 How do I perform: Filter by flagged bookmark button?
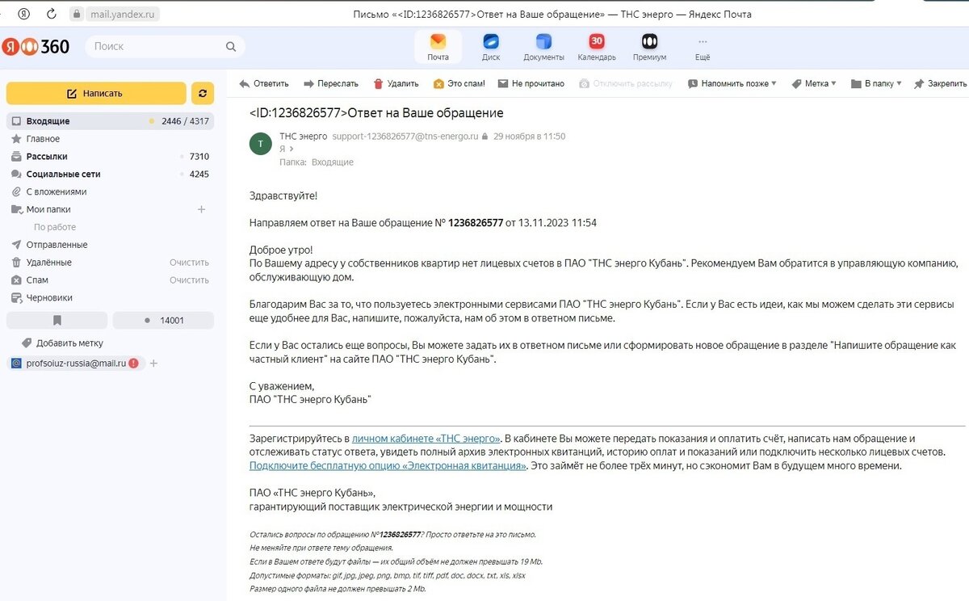pyautogui.click(x=57, y=321)
